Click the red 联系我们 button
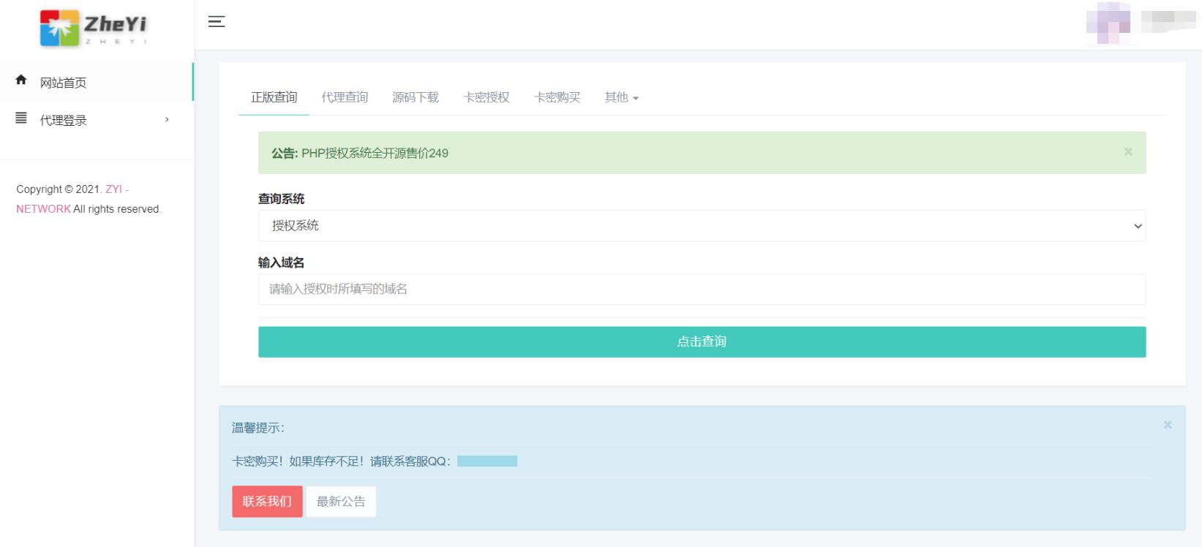 pos(267,502)
